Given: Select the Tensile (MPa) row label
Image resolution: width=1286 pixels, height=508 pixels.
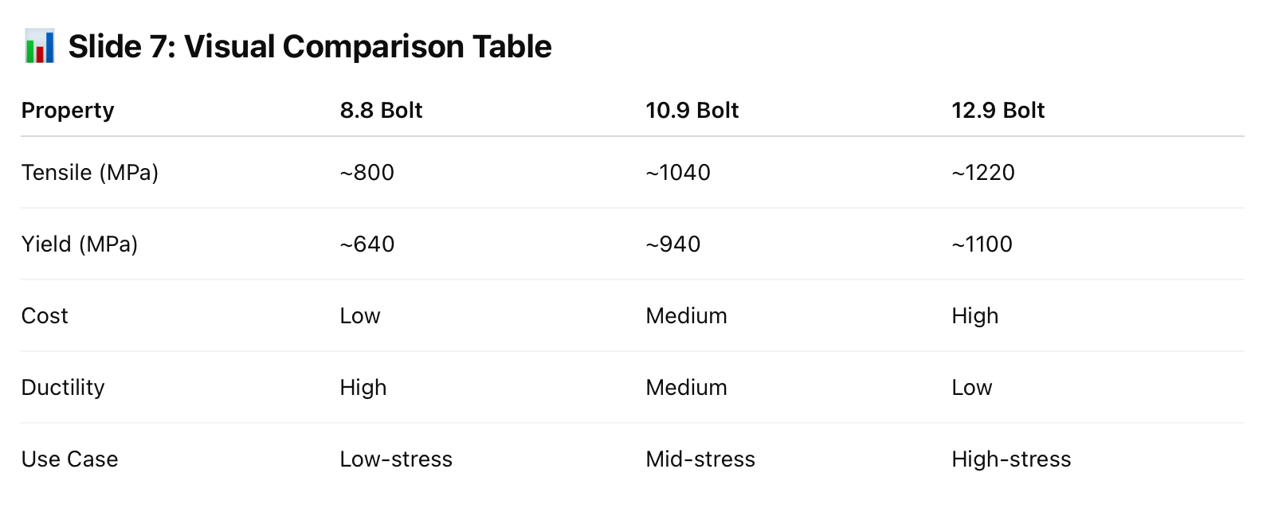Looking at the screenshot, I should [90, 173].
